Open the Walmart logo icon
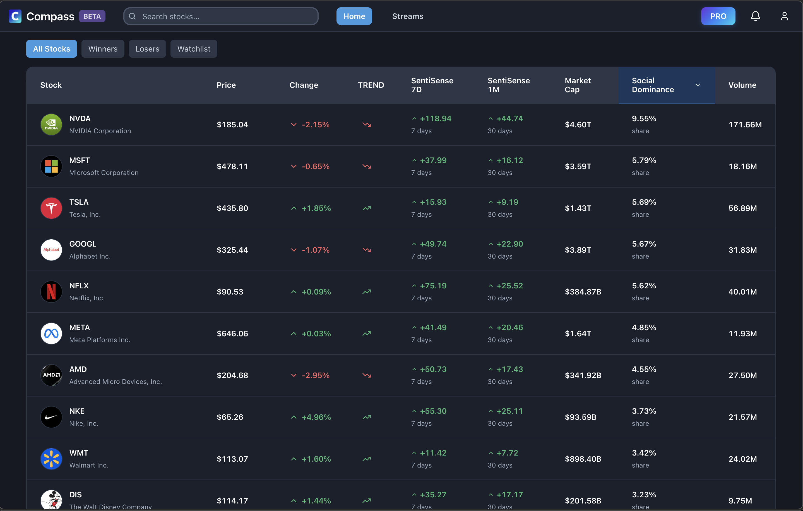Screen dimensions: 803x511 (x=51, y=459)
